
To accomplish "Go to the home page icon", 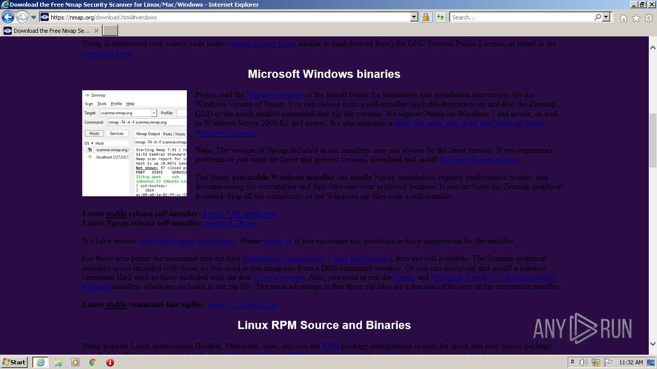I will pos(623,18).
